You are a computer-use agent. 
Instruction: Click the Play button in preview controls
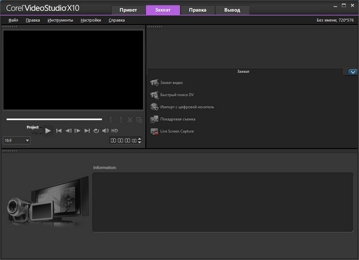(x=48, y=131)
